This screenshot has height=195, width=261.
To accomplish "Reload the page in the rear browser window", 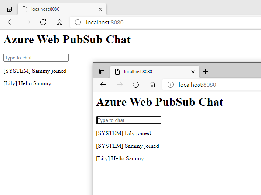I will [43, 22].
